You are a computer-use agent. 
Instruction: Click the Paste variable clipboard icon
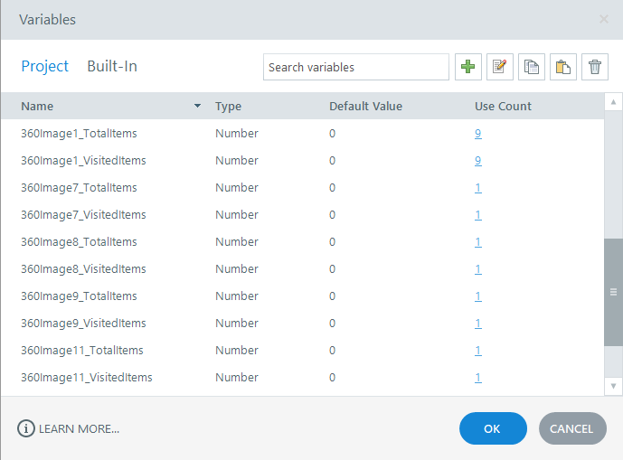tap(563, 67)
